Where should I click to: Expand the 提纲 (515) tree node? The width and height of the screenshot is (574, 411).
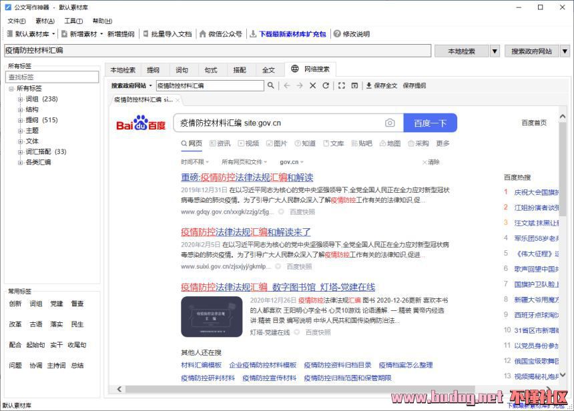click(20, 120)
